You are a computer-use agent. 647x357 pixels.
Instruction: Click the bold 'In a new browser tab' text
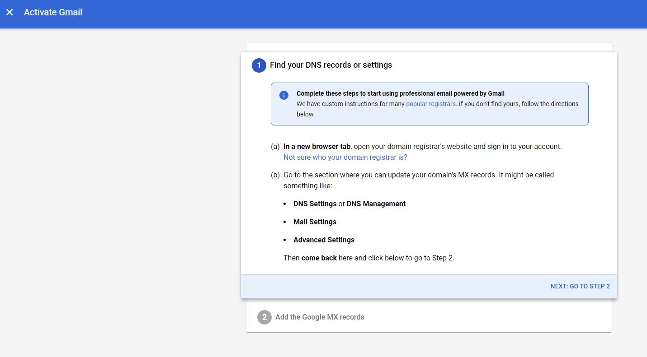316,146
